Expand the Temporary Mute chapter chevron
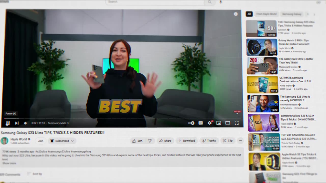The image size is (326, 183). pos(68,123)
